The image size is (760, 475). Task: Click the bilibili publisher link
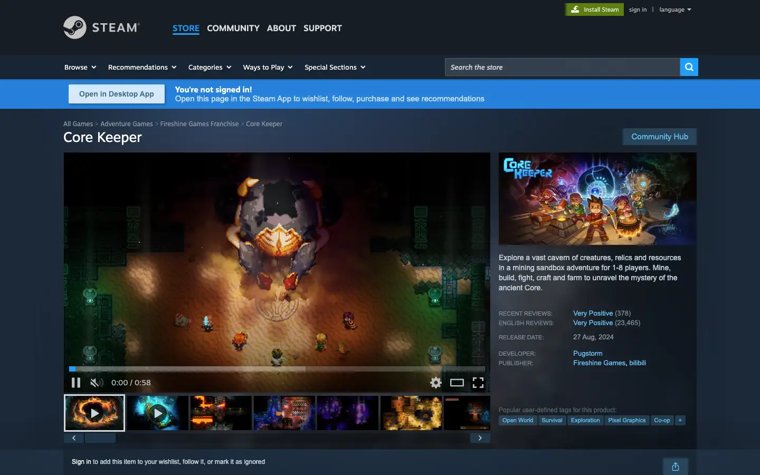(638, 363)
